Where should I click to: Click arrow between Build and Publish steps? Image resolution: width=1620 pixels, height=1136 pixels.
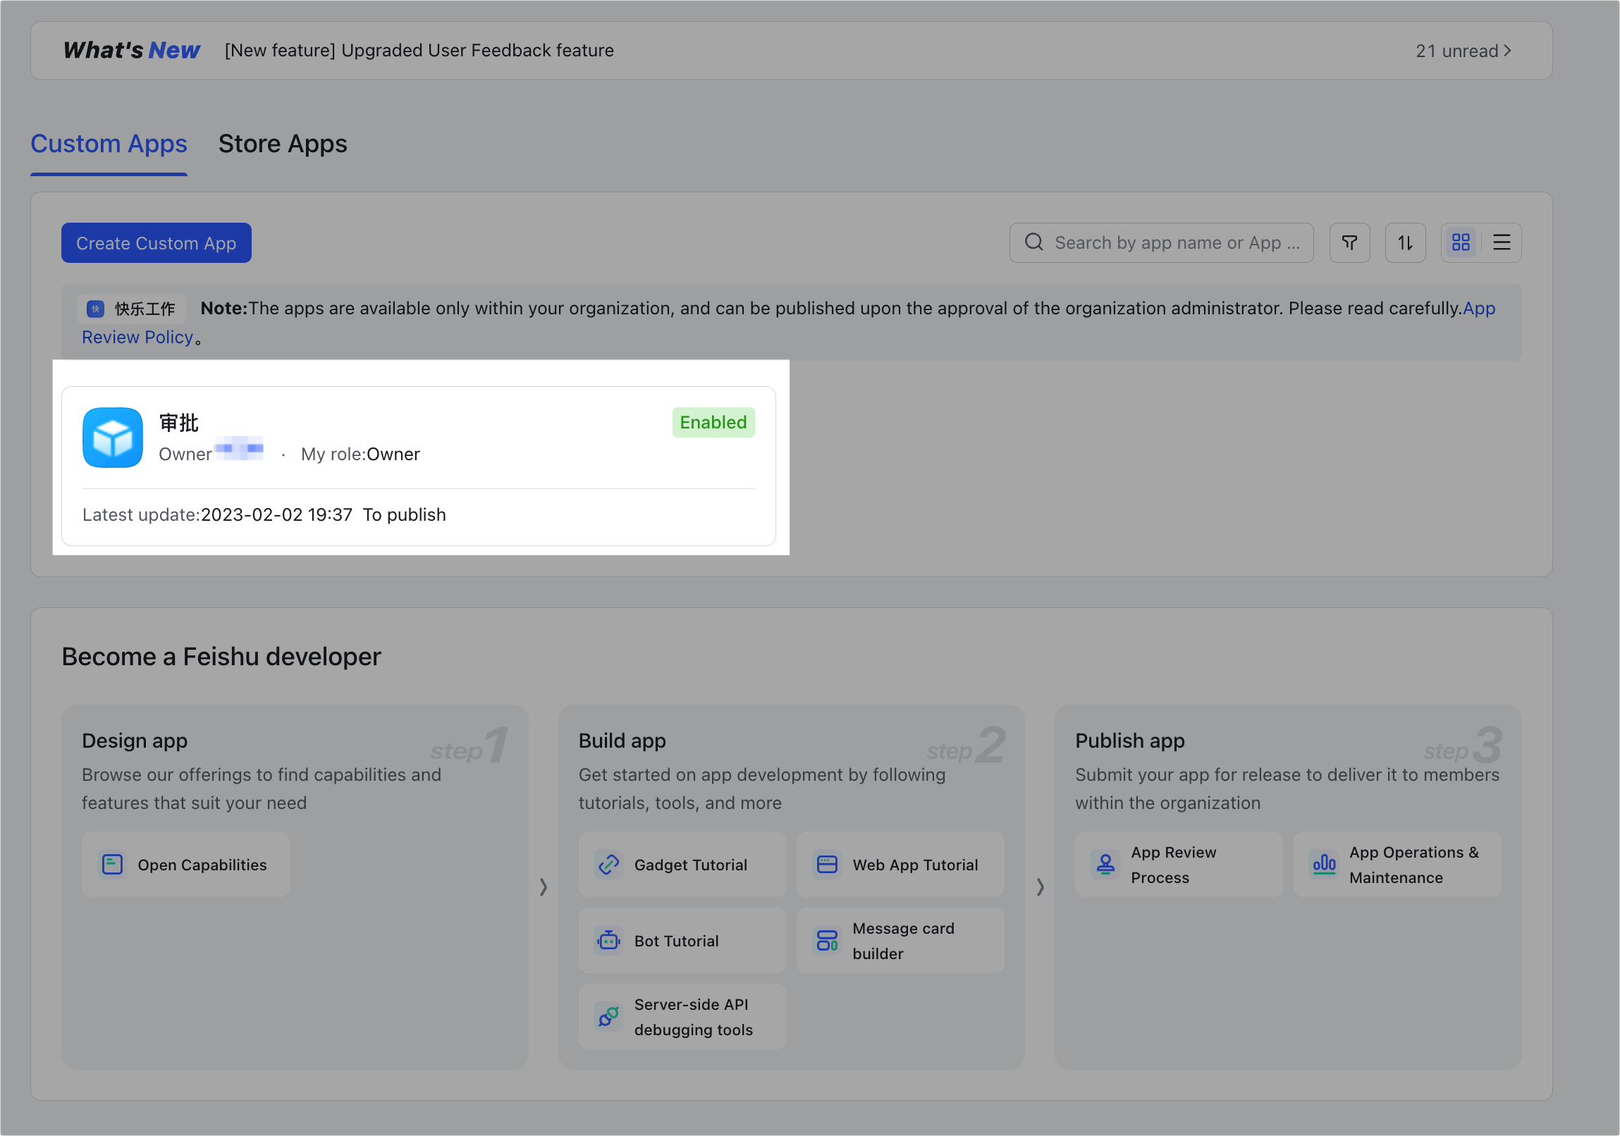[x=1040, y=887]
